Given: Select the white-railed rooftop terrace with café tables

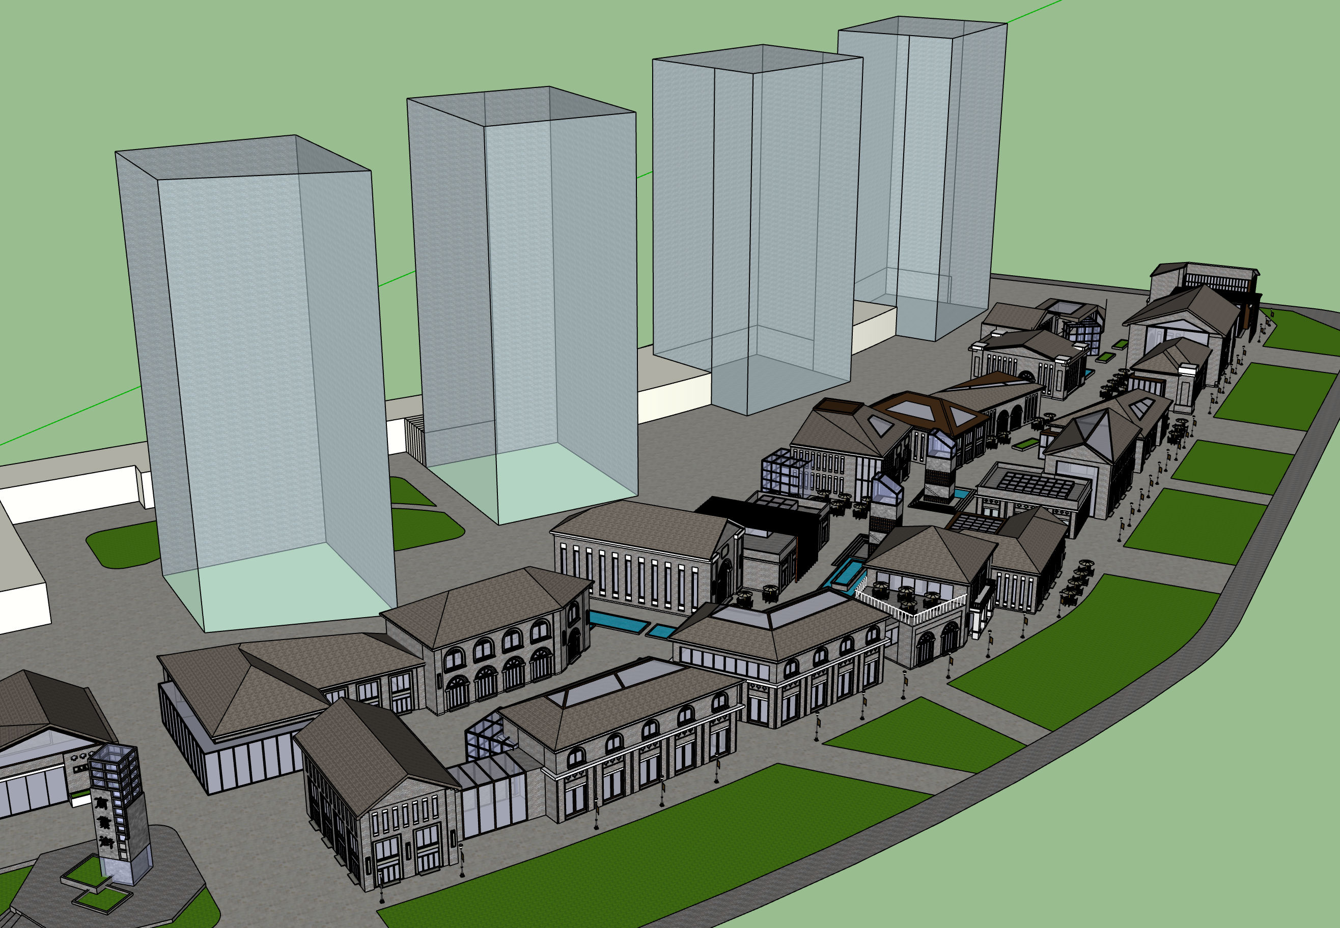Looking at the screenshot, I should (x=911, y=600).
